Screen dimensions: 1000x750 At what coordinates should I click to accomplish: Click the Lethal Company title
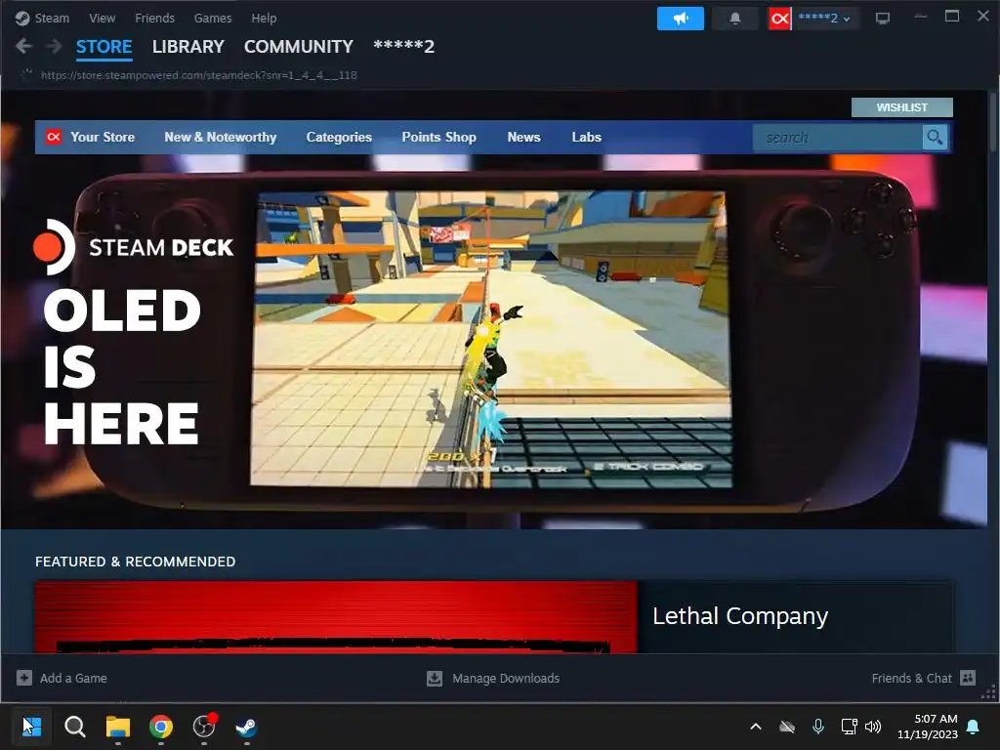coord(740,616)
